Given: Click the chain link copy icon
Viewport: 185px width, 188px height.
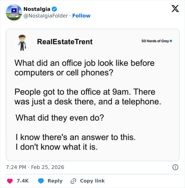Looking at the screenshot, I should click(73, 181).
